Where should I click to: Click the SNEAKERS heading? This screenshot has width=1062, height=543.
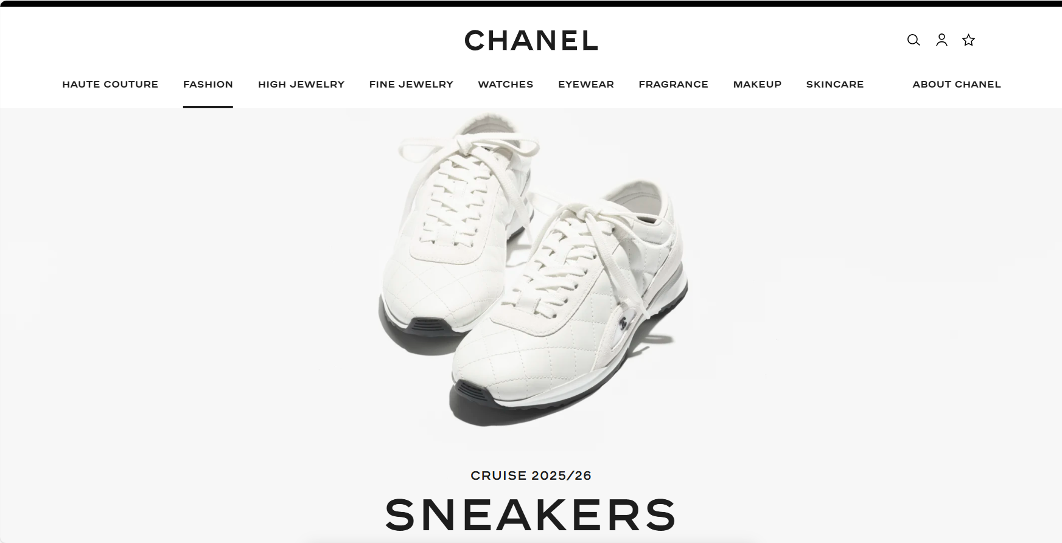(531, 514)
